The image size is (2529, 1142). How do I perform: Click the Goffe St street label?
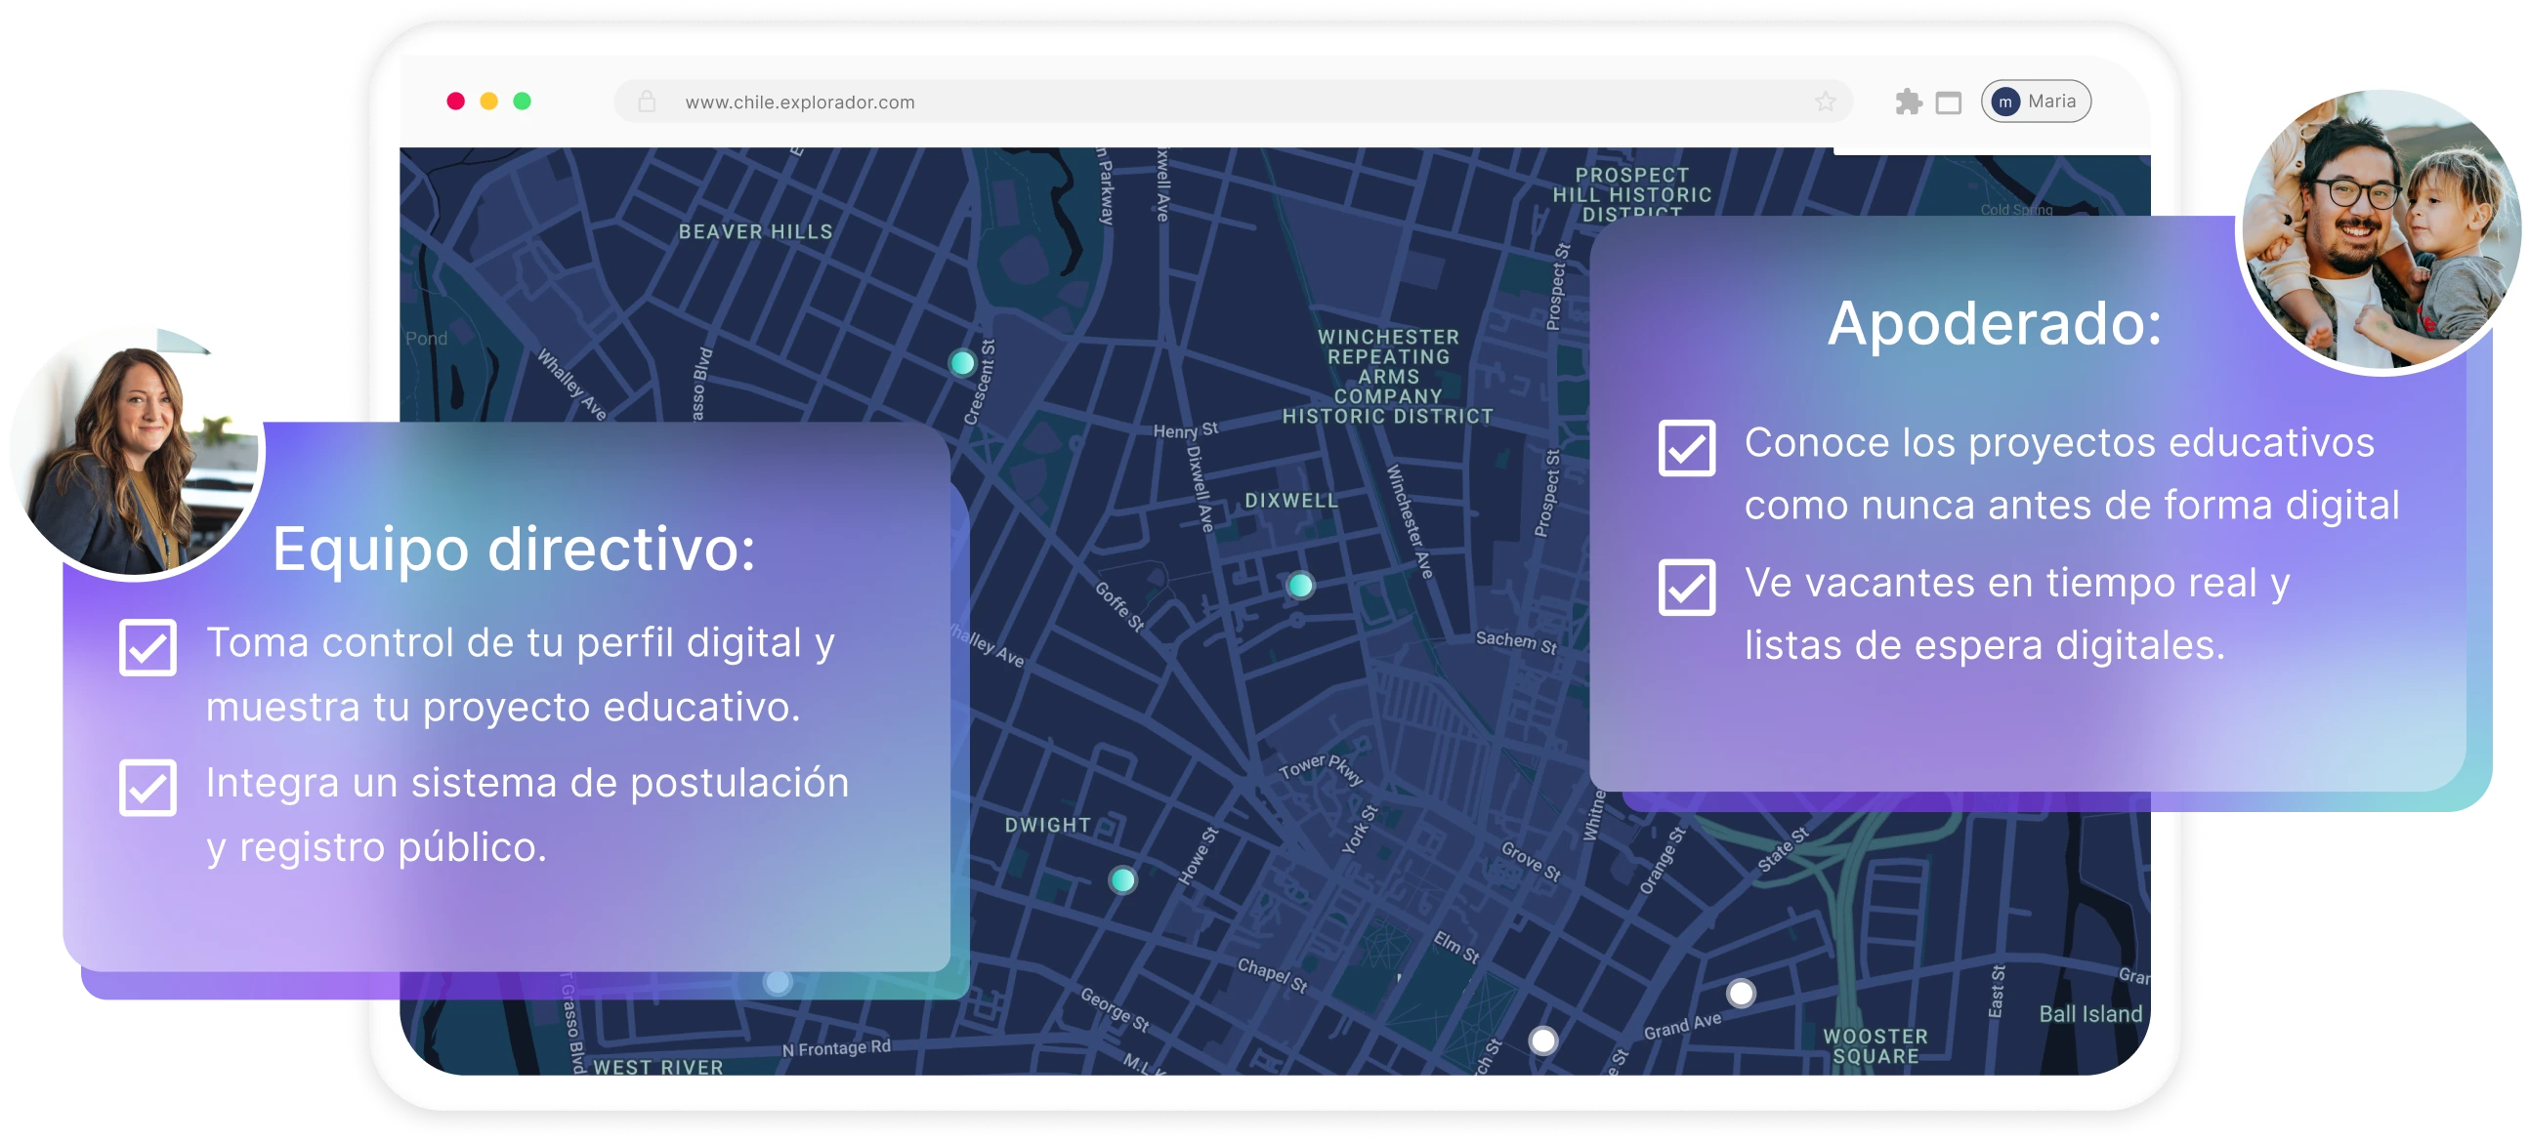(x=1119, y=605)
